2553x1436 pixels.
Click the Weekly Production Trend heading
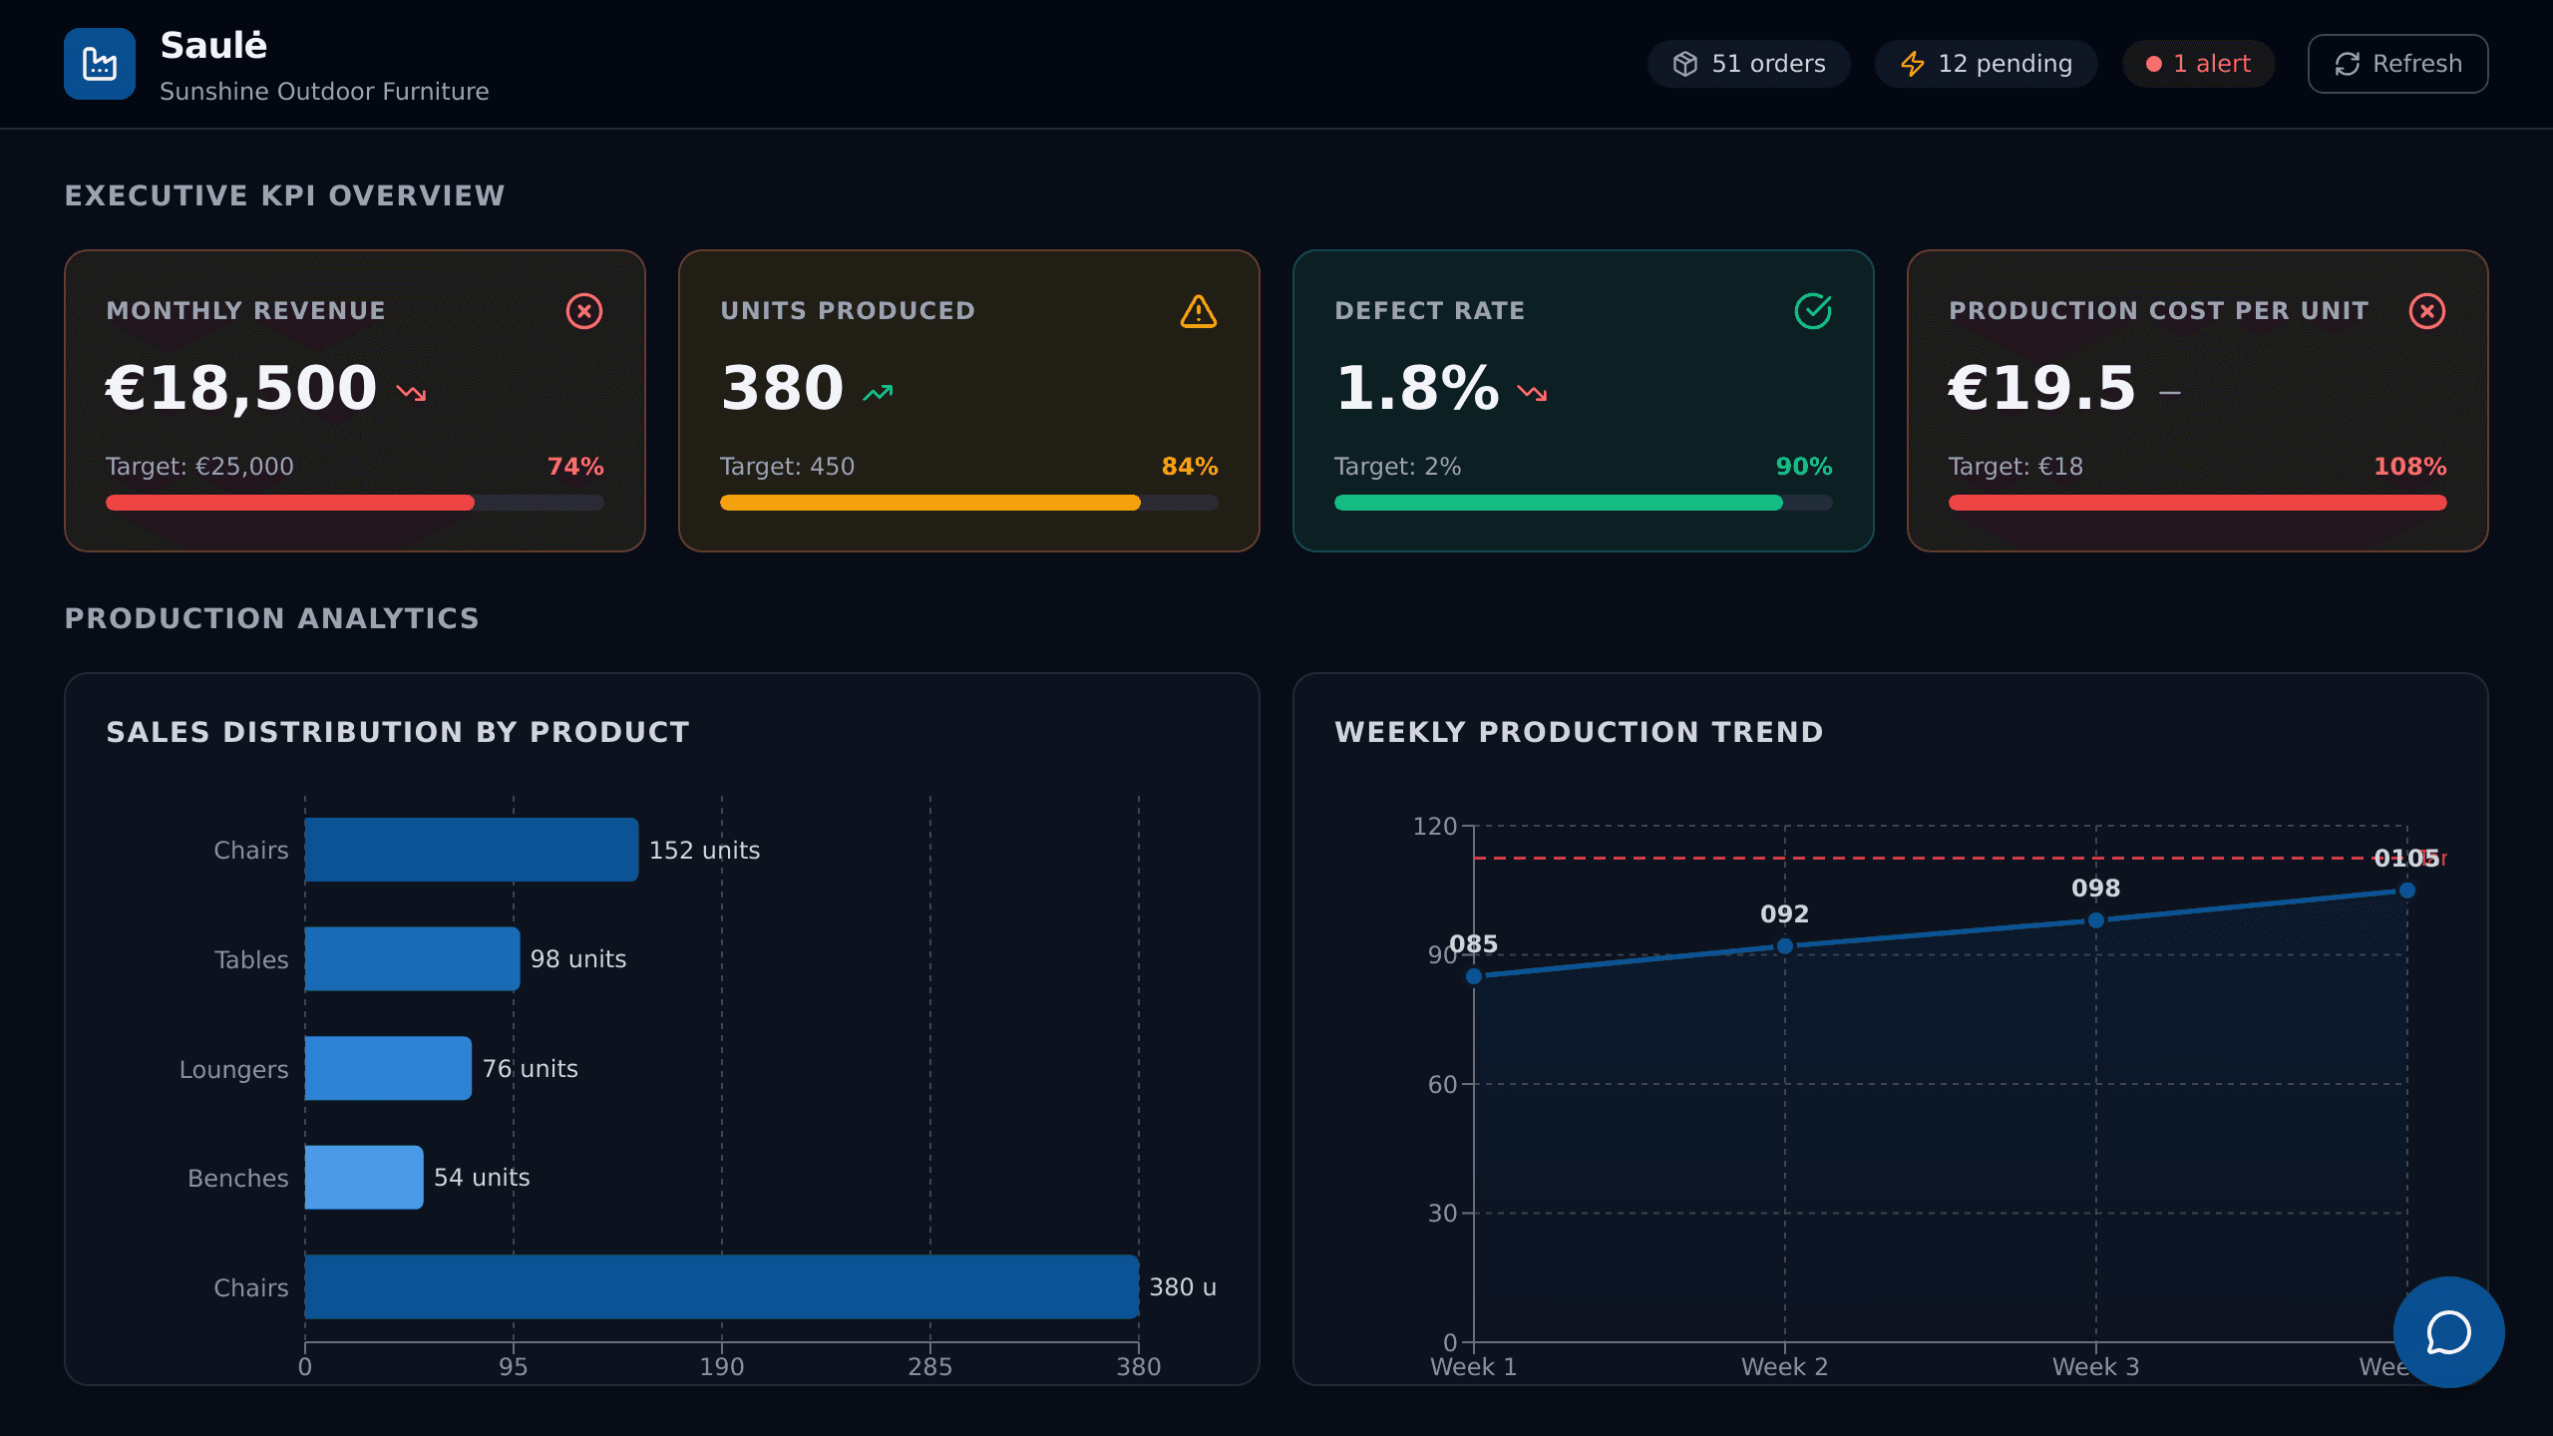[1580, 732]
